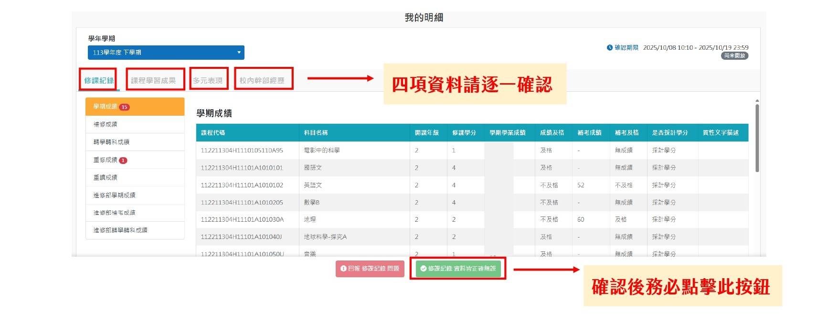Click the clock icon beside 確認期限
Viewport: 838px width, 315px height.
609,48
